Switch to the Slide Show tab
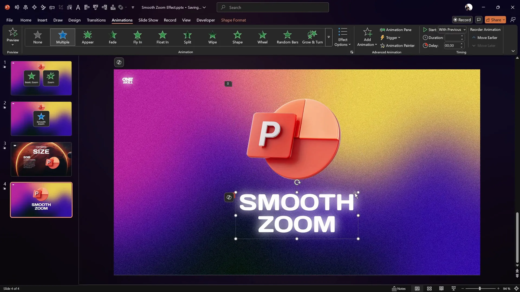 coord(148,20)
